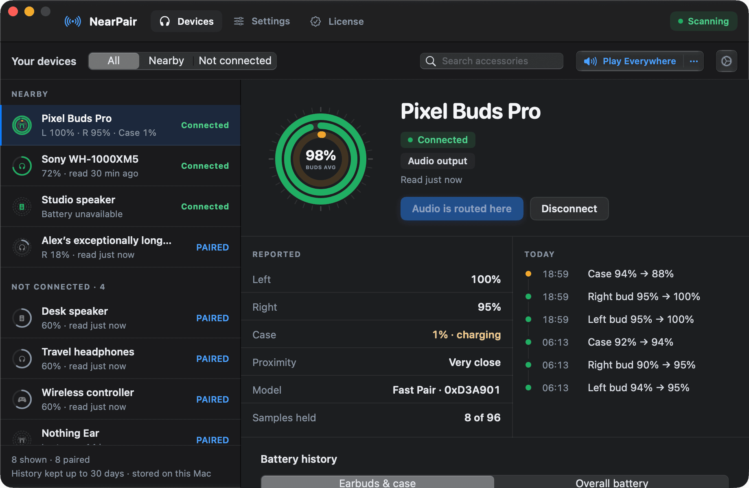The width and height of the screenshot is (749, 488).
Task: Click the Pixel Buds Pro earbuds icon
Action: coord(22,125)
